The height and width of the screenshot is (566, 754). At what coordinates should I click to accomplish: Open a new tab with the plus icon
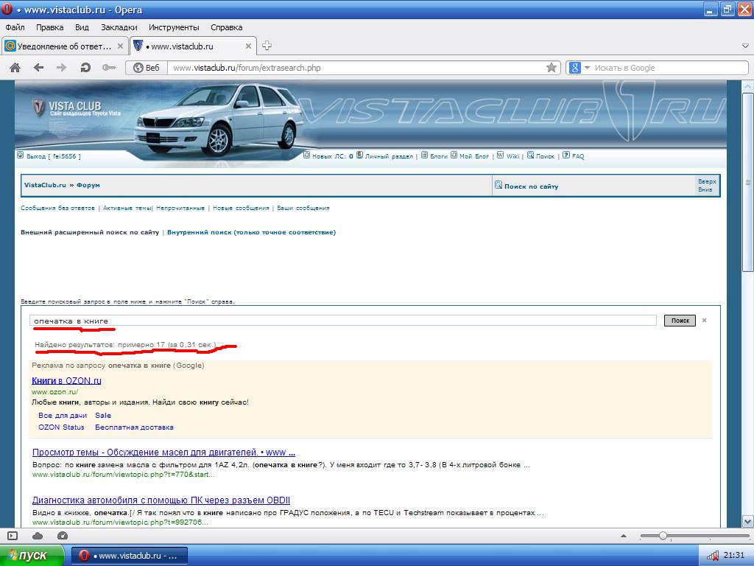267,46
